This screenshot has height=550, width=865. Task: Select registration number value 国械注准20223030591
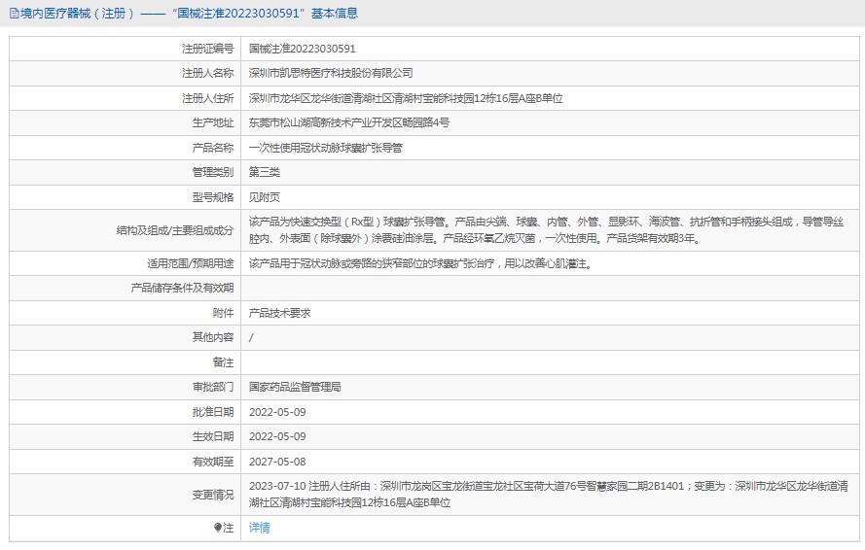[302, 49]
